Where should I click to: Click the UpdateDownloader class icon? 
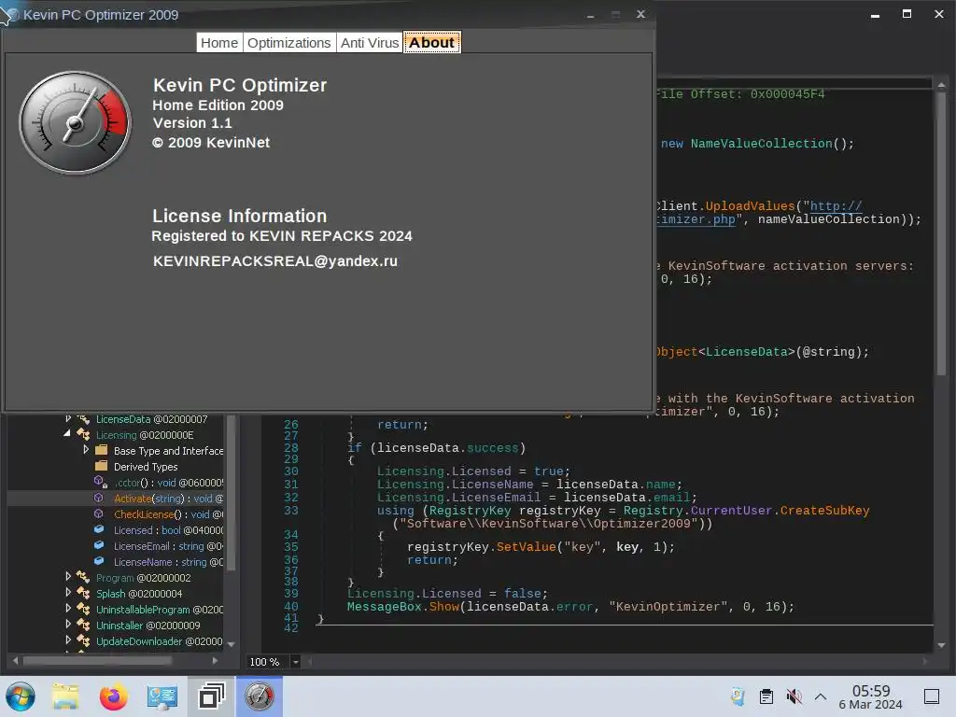(x=83, y=640)
